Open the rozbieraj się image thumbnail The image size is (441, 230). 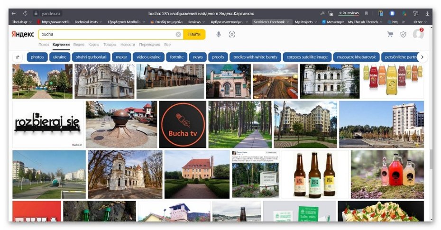[48, 124]
